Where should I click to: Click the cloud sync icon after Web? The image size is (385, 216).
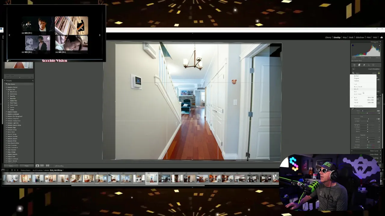(x=381, y=37)
